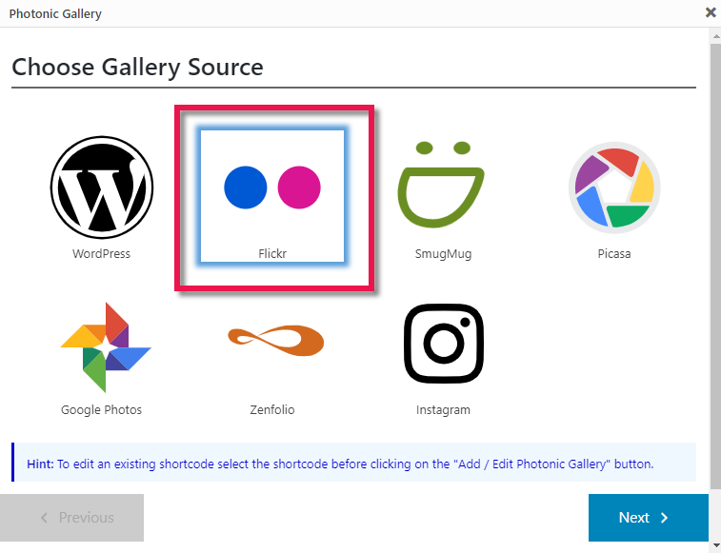Click the "Zenfolio" caption text
Screen dimensions: 721x553
pos(272,410)
